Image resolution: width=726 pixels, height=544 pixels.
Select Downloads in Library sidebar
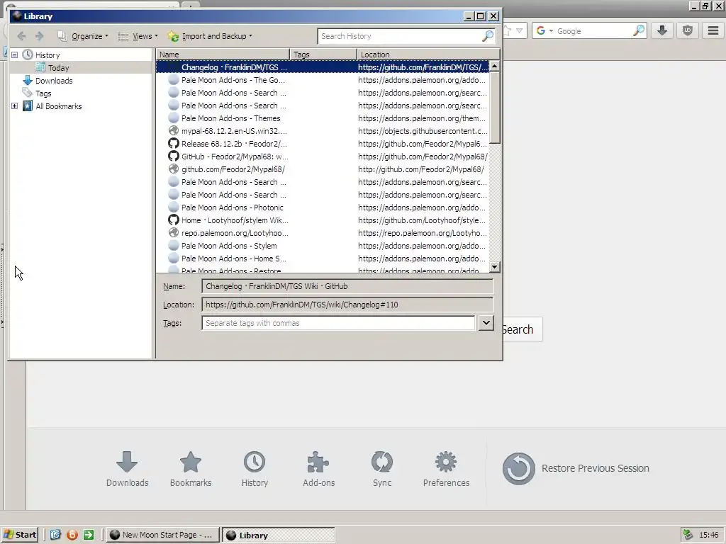tap(54, 81)
